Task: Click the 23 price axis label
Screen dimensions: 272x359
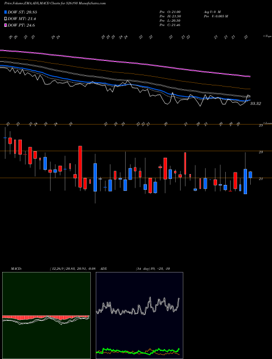Action: pyautogui.click(x=261, y=152)
